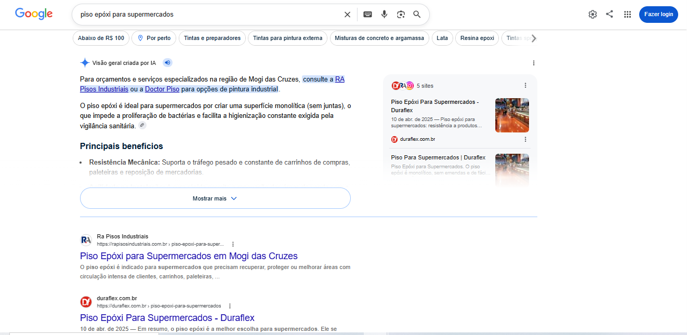Viewport: 687px width, 335px height.
Task: Select the 'Tintas e preparadores' chip
Action: (212, 38)
